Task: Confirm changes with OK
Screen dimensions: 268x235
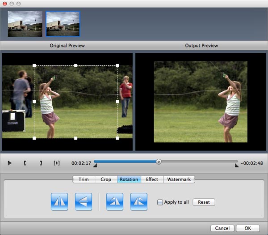Action: tap(247, 228)
